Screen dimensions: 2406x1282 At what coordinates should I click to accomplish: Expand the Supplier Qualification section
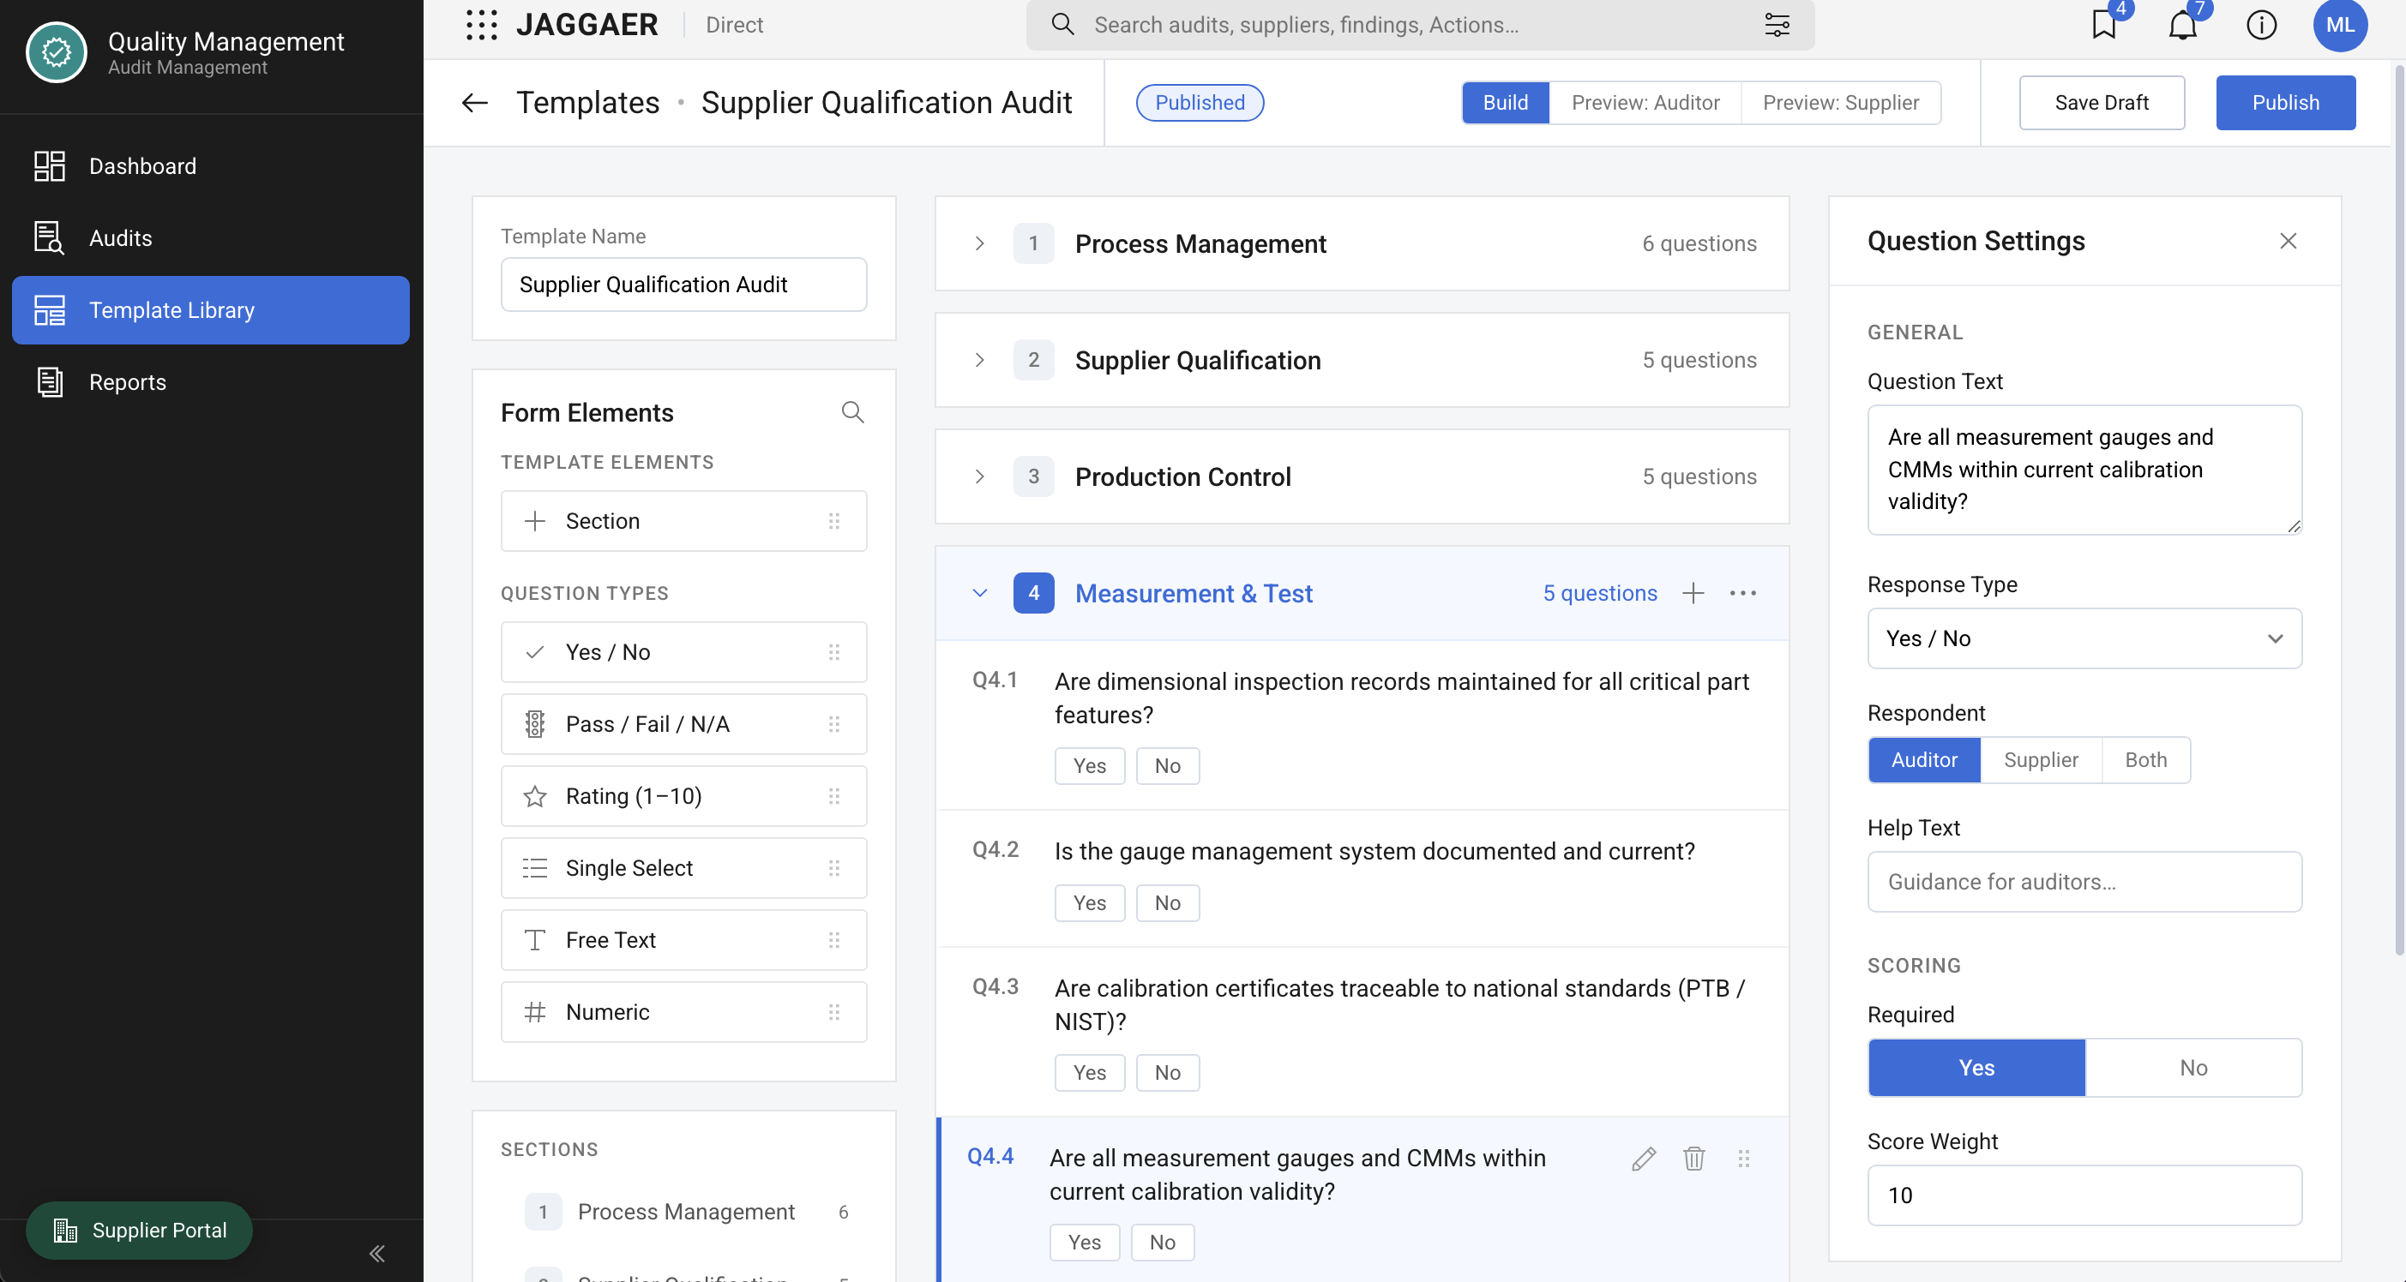click(979, 361)
